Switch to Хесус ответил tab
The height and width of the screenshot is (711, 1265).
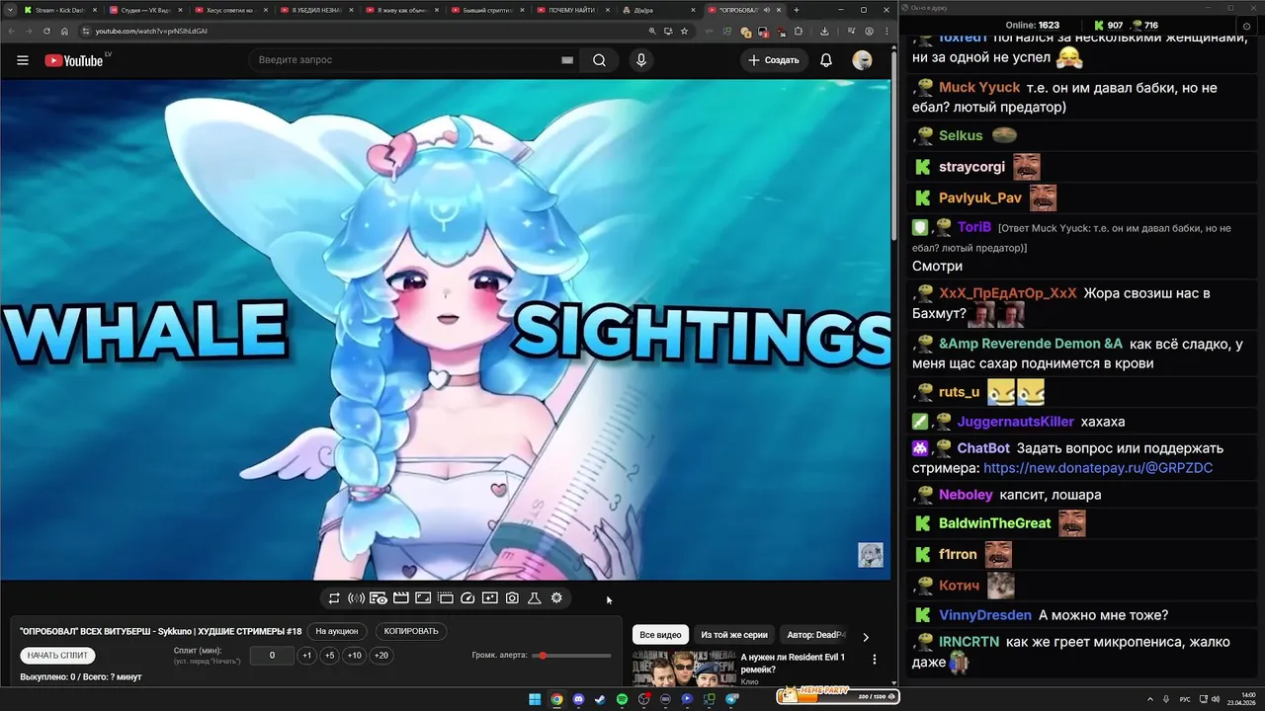pos(231,10)
